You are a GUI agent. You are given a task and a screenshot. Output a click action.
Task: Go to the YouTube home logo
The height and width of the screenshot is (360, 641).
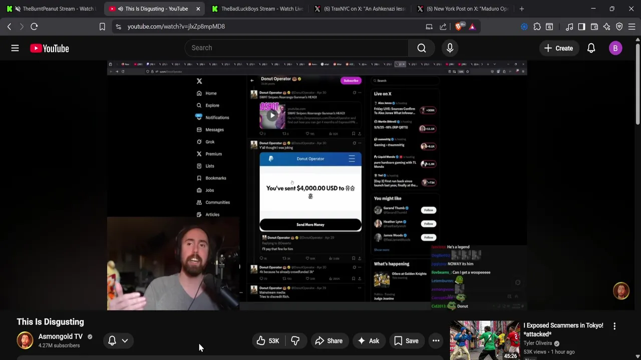click(x=49, y=48)
